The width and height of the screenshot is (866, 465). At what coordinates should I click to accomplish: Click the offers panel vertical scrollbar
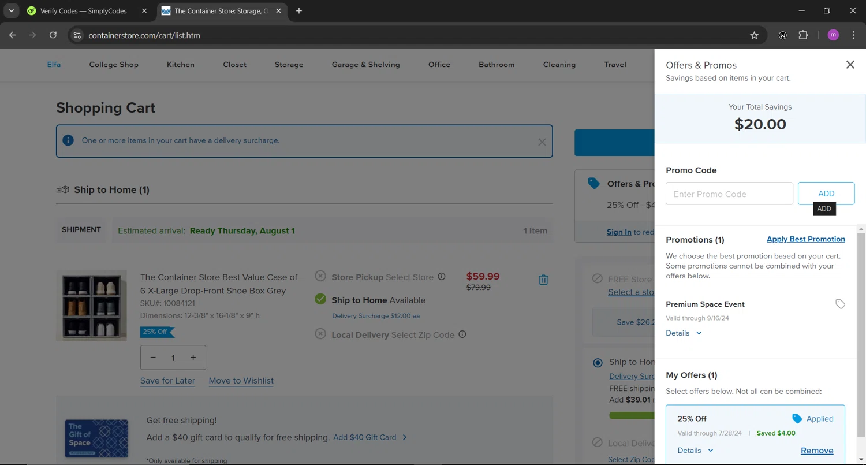[x=861, y=335]
